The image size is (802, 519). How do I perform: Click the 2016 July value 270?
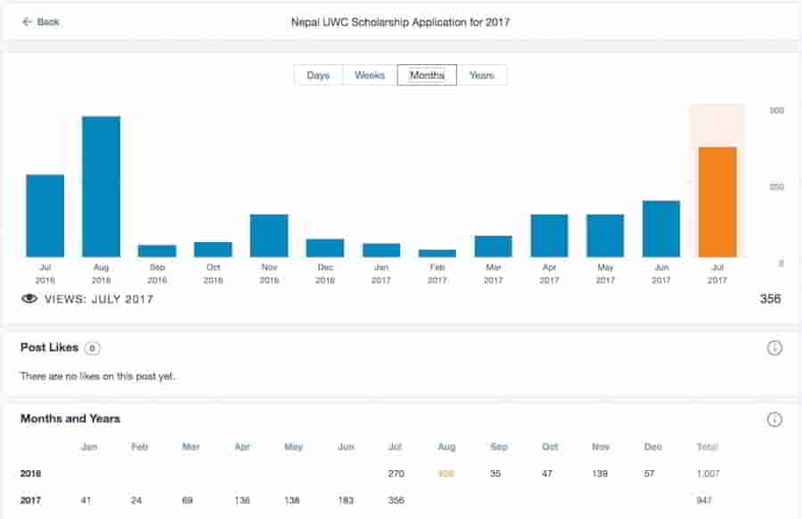pyautogui.click(x=396, y=474)
